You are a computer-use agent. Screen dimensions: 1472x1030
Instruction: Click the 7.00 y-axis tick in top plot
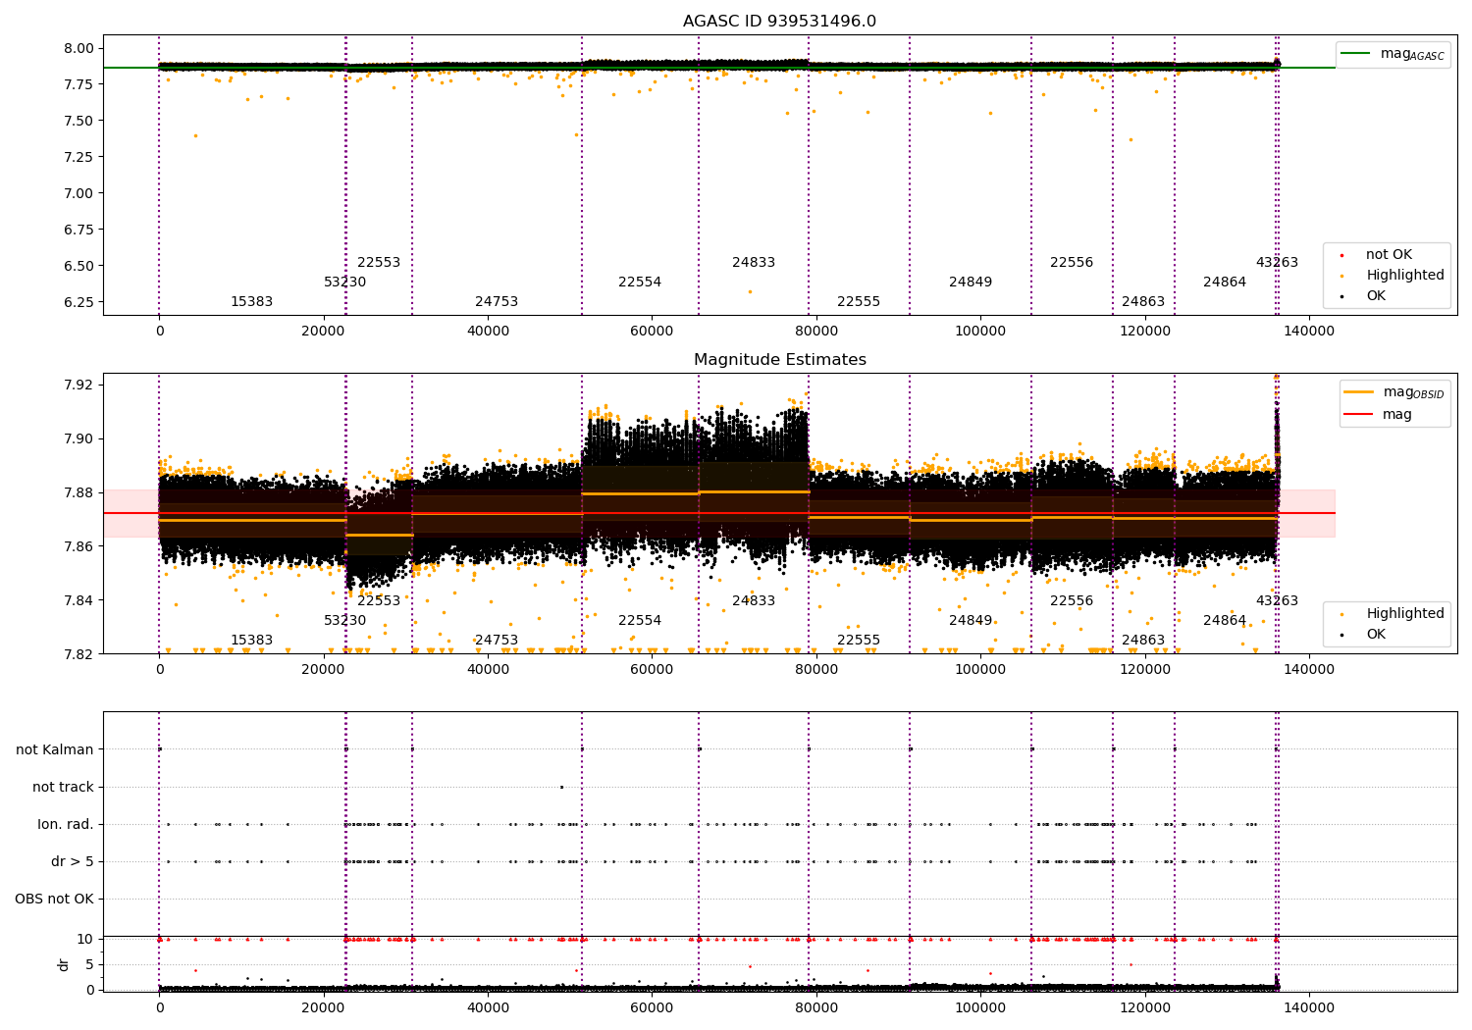(79, 193)
